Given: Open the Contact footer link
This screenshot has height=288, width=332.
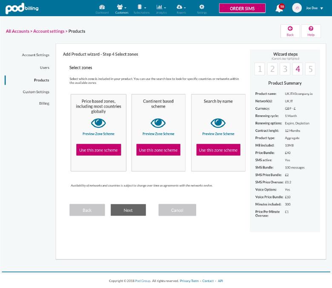Looking at the screenshot, I should pos(208,281).
